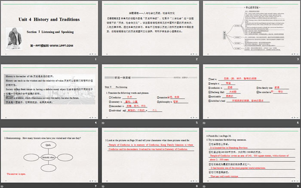The height and width of the screenshot is (188, 301).
Task: Click slide number 9 label below translate sentences slide
Action: tap(298, 186)
